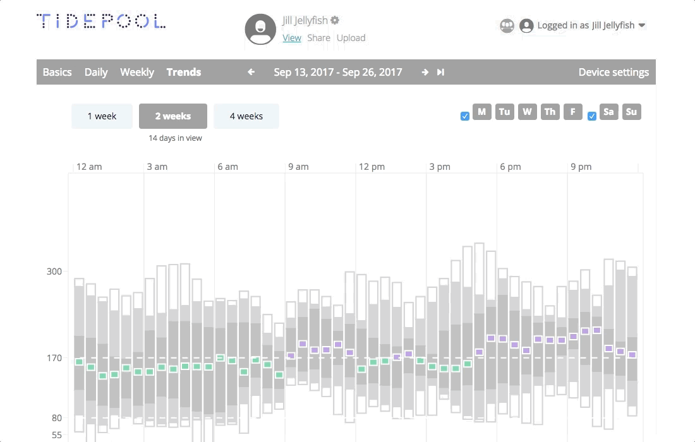This screenshot has height=442, width=695.
Task: Click the logged-in user account icon
Action: click(x=527, y=26)
